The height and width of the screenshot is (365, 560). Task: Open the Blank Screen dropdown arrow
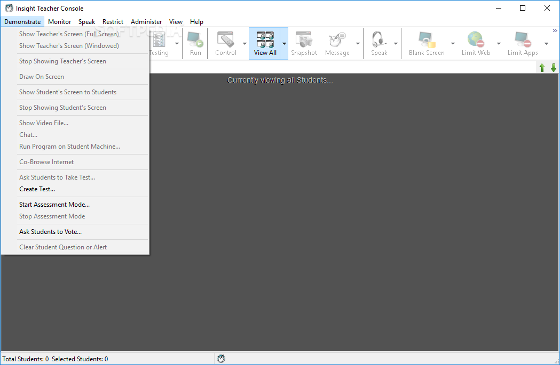[453, 44]
